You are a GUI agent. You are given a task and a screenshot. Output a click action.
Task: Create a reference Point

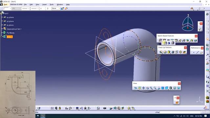(194, 52)
